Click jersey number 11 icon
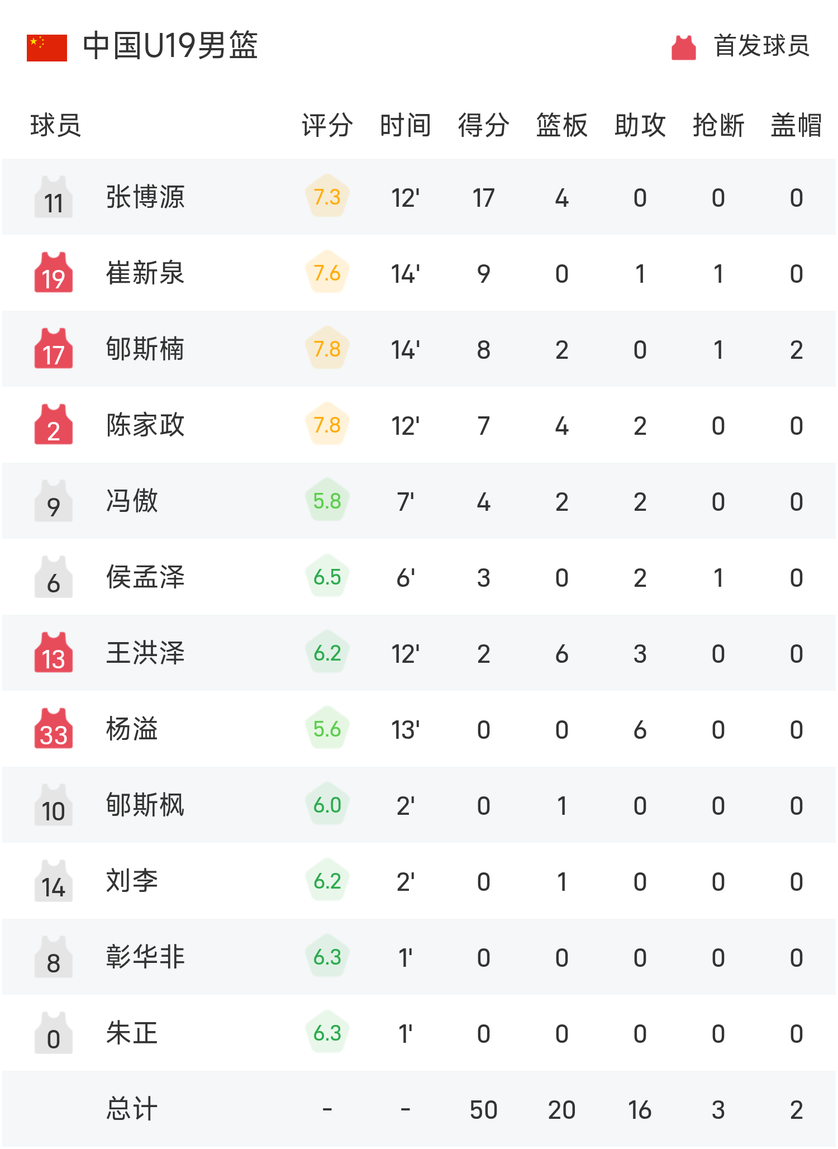Image resolution: width=838 pixels, height=1149 pixels. 54,197
